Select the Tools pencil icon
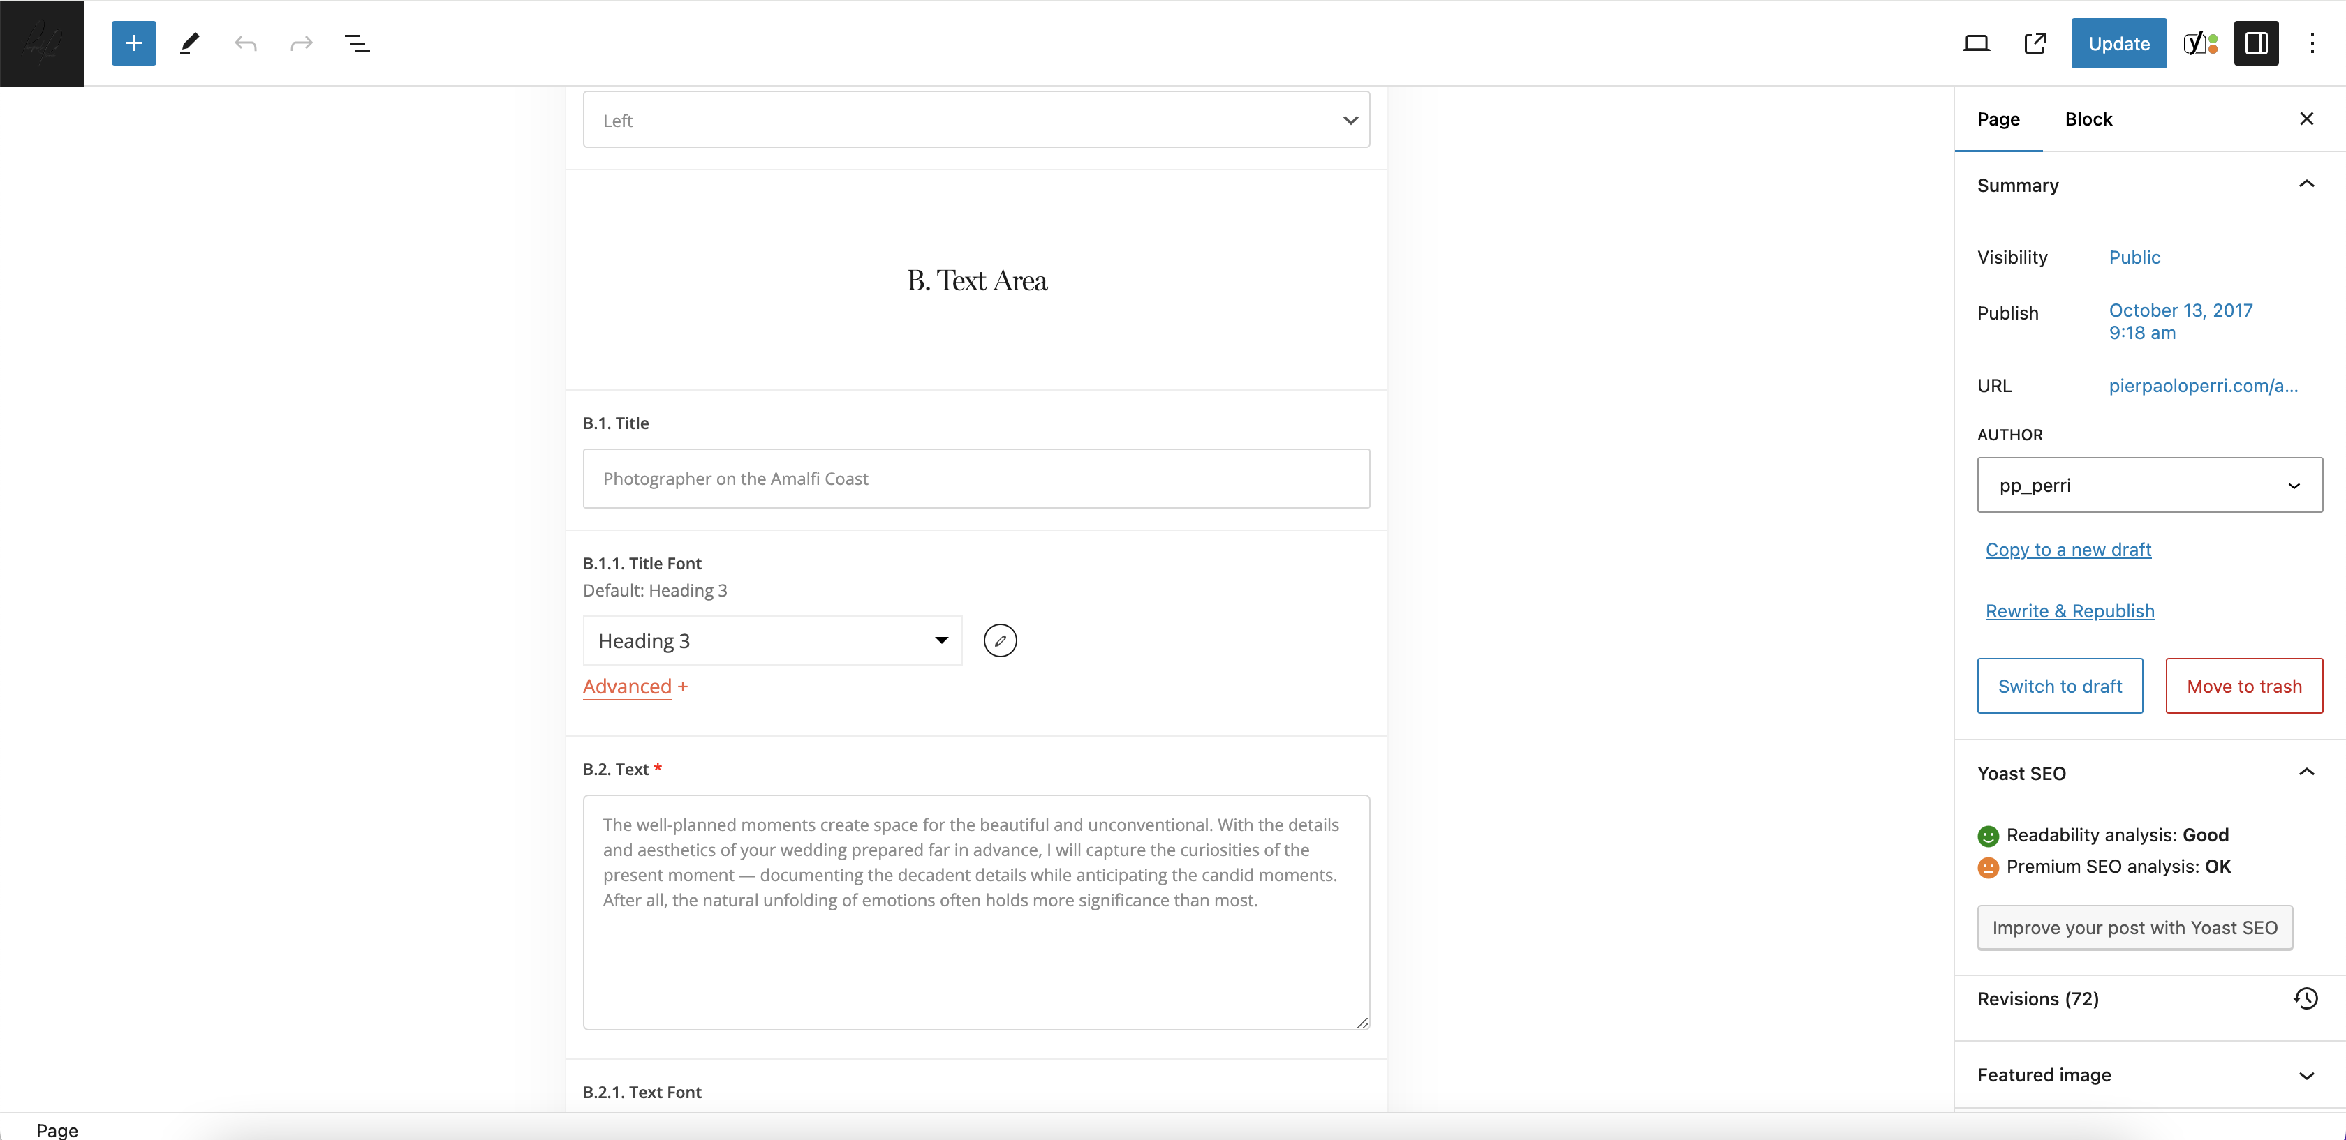 point(189,43)
